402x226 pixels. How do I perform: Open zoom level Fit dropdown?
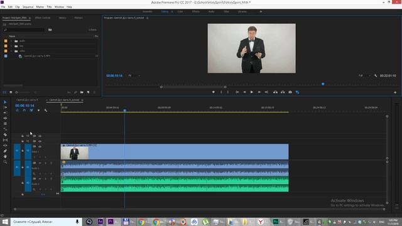pyautogui.click(x=134, y=75)
